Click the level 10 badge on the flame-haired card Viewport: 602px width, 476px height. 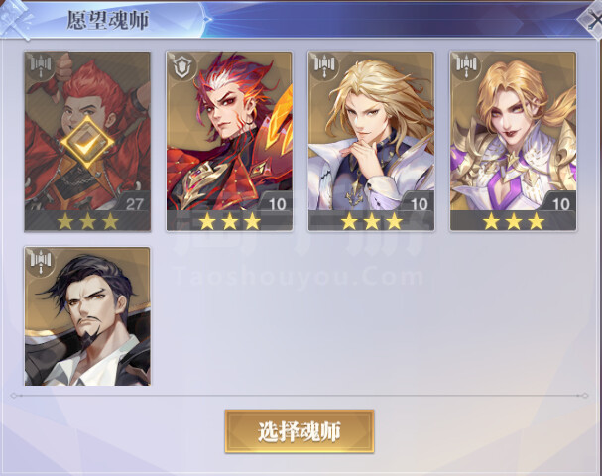coord(276,203)
